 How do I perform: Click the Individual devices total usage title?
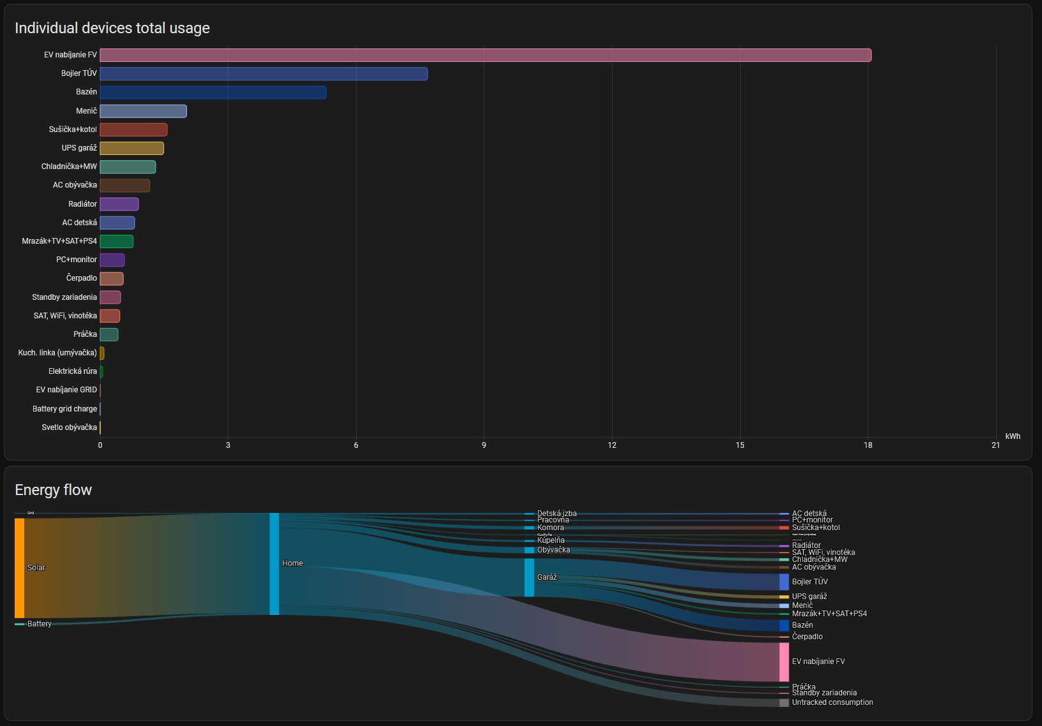coord(112,28)
